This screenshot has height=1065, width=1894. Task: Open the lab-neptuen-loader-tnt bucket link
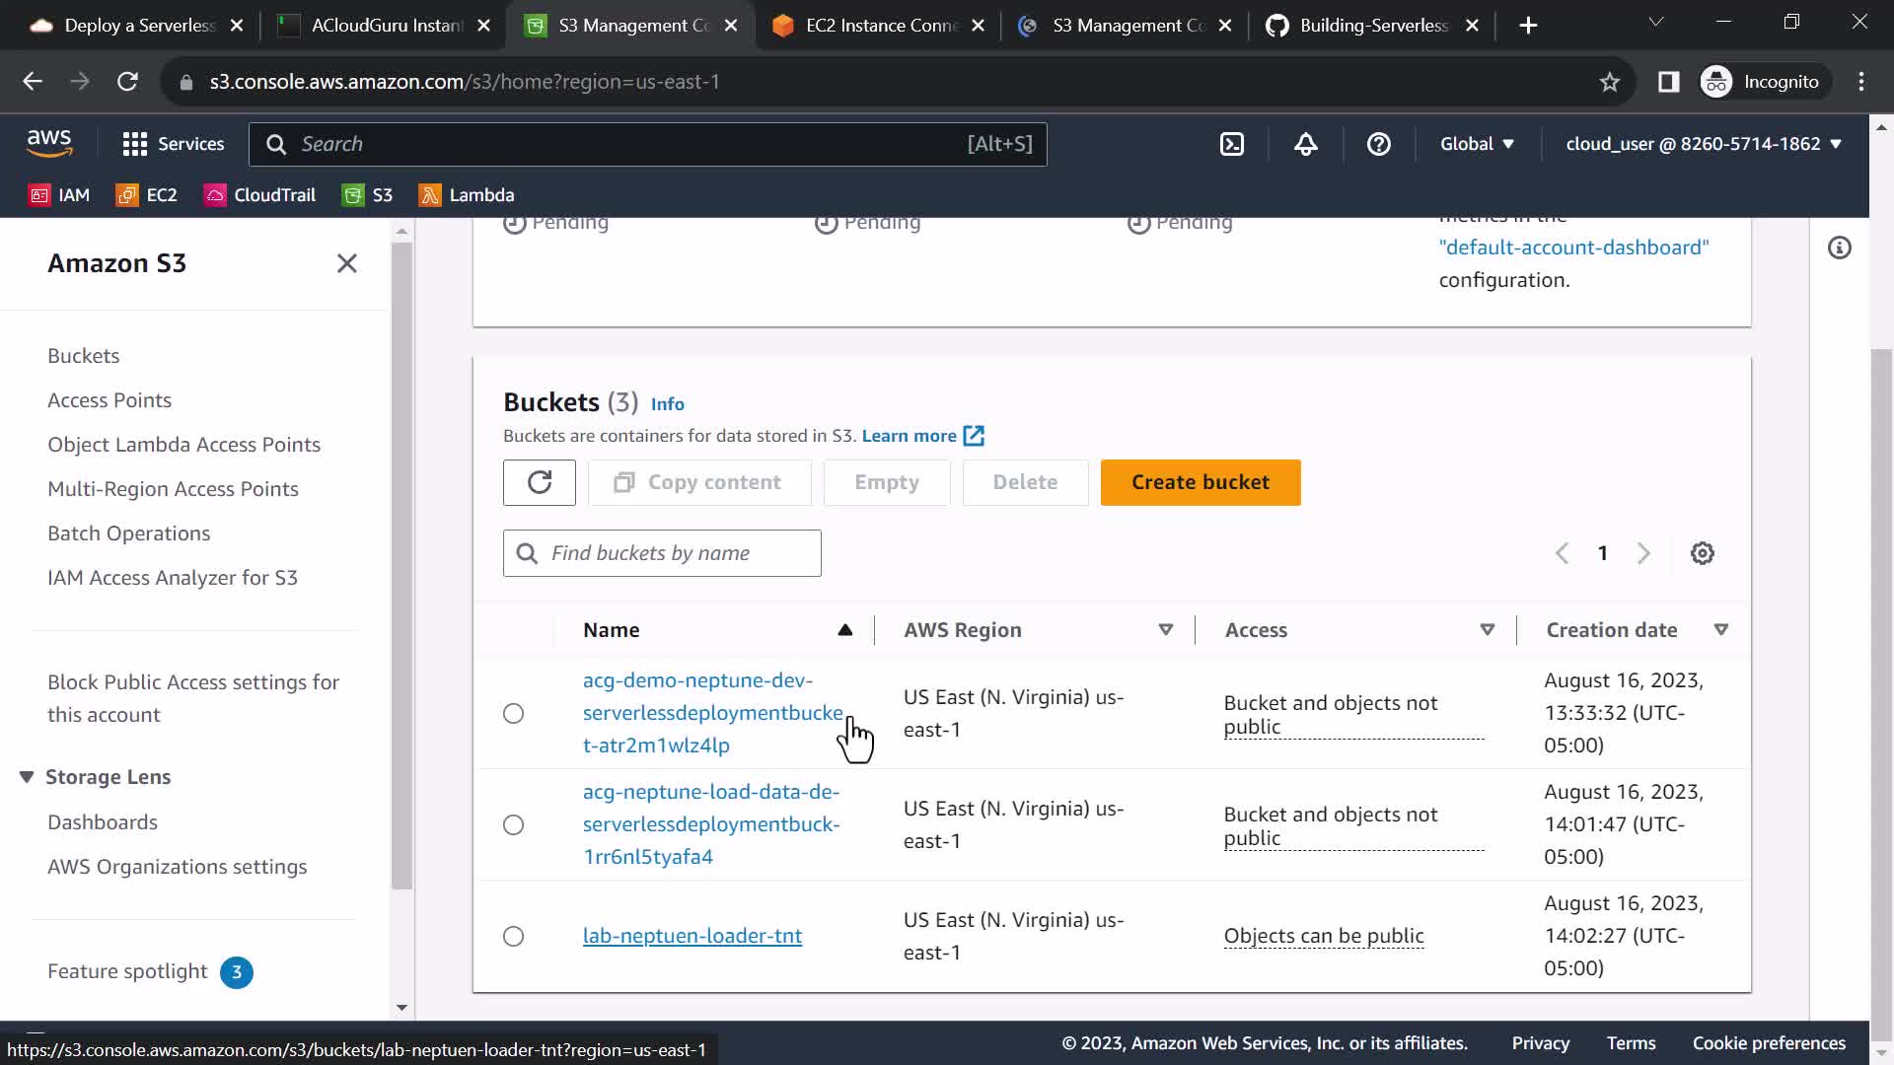click(x=692, y=936)
